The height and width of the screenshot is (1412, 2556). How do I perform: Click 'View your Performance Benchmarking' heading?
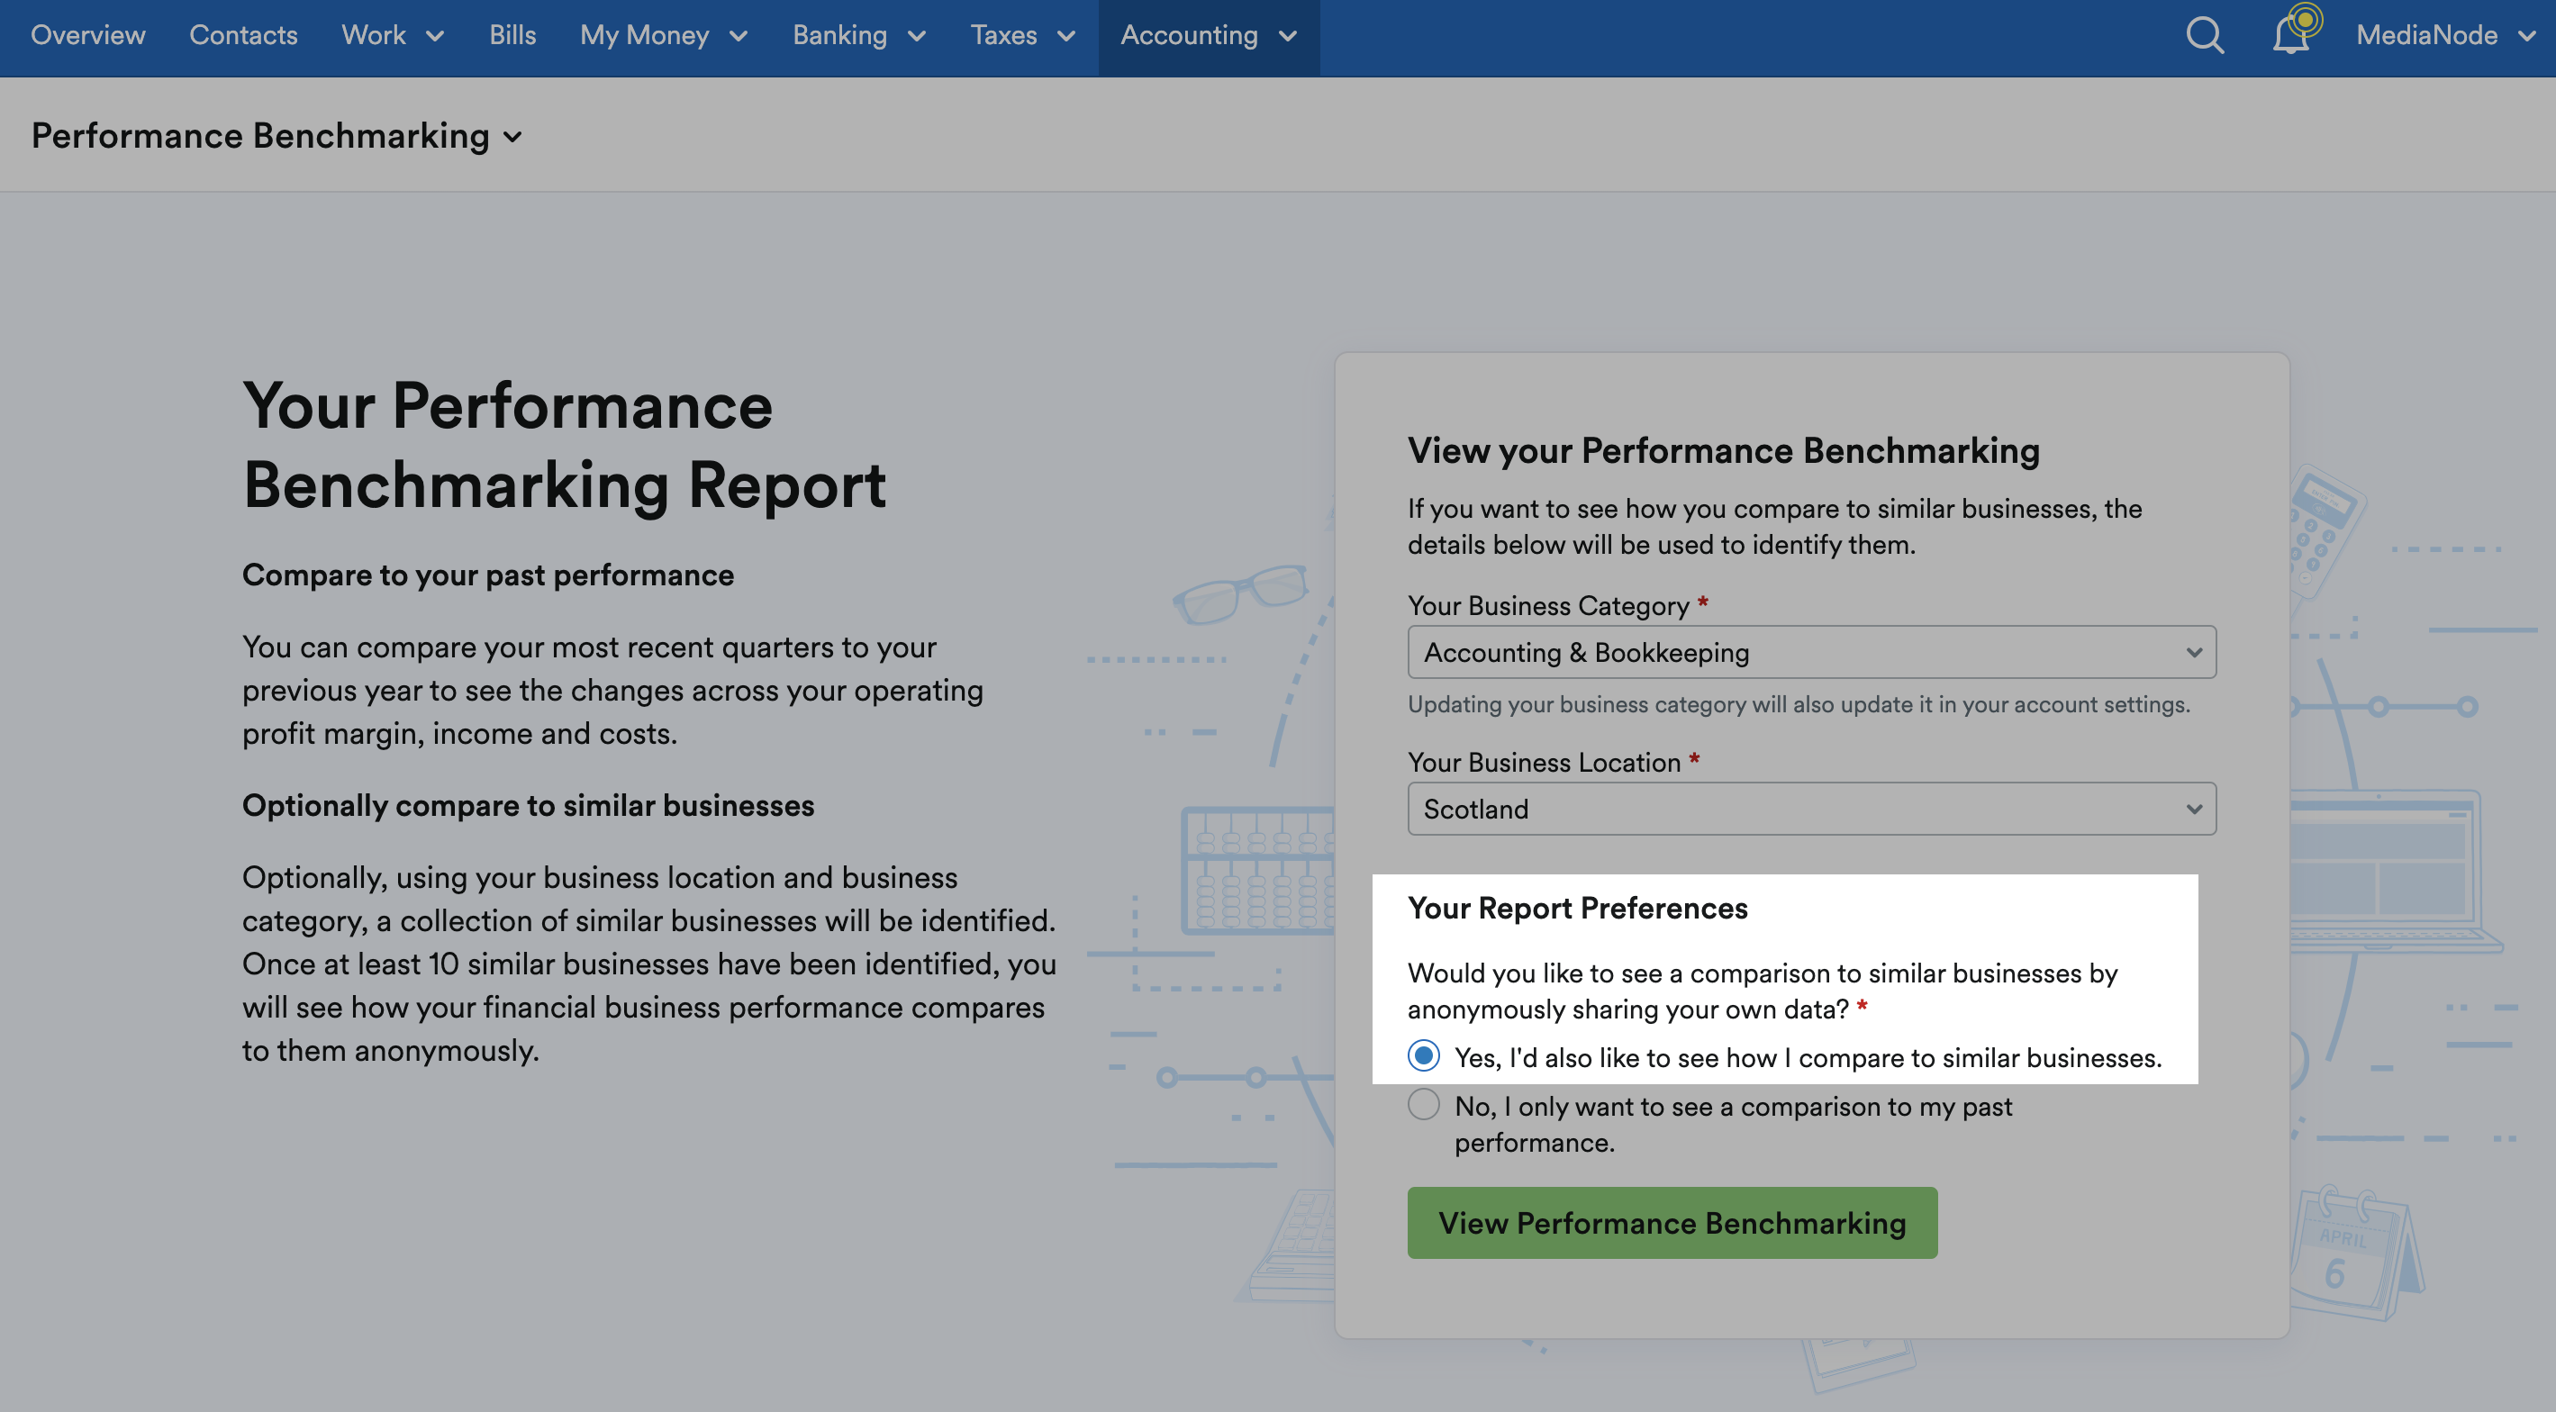point(1724,450)
